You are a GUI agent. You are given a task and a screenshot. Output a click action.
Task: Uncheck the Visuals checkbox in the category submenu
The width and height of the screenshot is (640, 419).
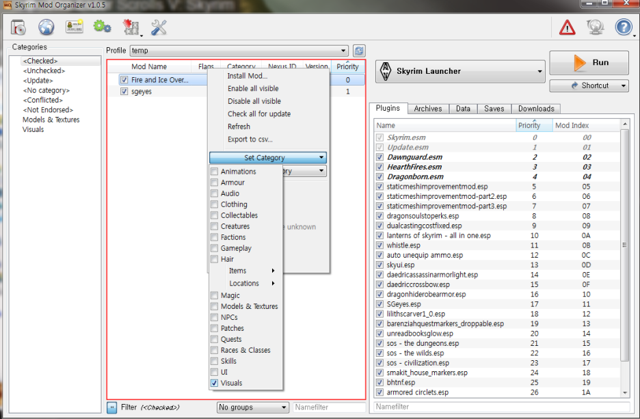pos(214,383)
